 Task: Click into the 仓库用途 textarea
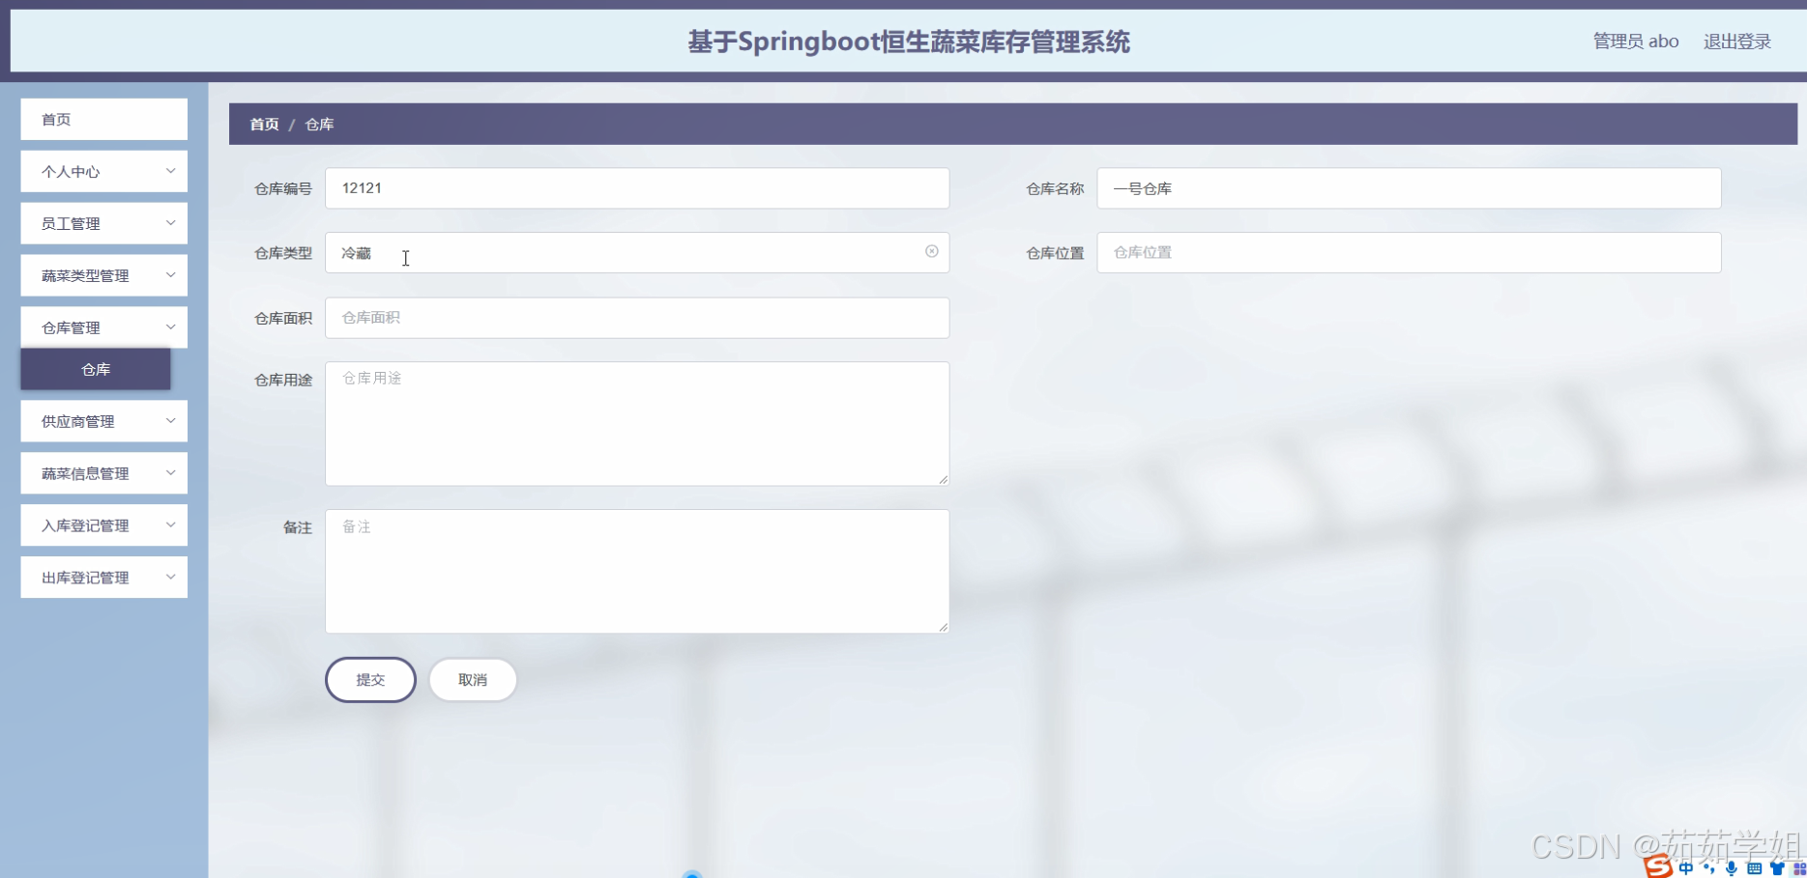[x=637, y=423]
